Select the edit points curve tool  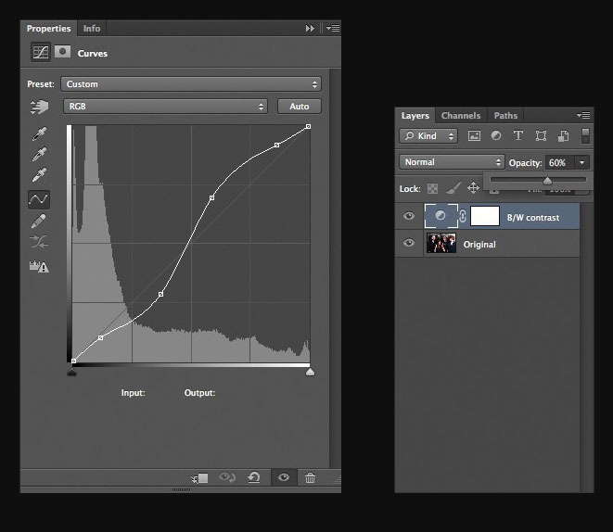tap(39, 199)
